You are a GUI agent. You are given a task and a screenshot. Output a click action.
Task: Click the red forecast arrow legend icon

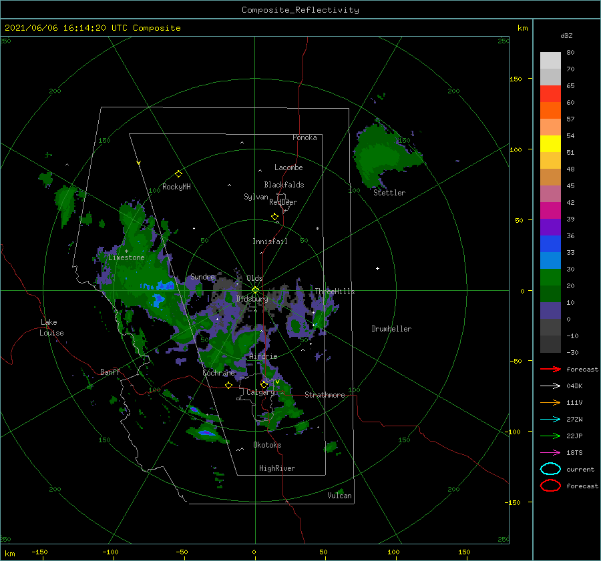pos(550,369)
